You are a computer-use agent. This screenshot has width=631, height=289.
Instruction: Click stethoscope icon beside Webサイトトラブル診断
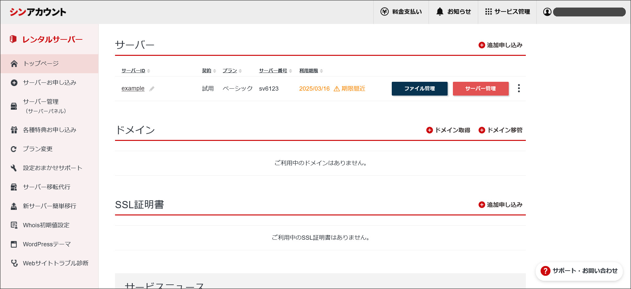click(14, 263)
